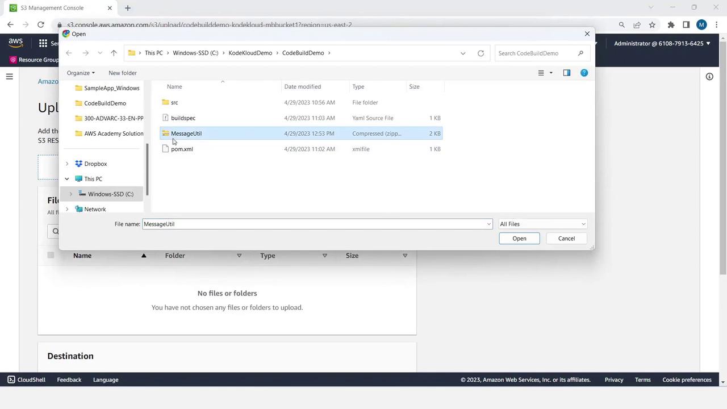Image resolution: width=727 pixels, height=409 pixels.
Task: Bookmark page with star icon
Action: (652, 24)
